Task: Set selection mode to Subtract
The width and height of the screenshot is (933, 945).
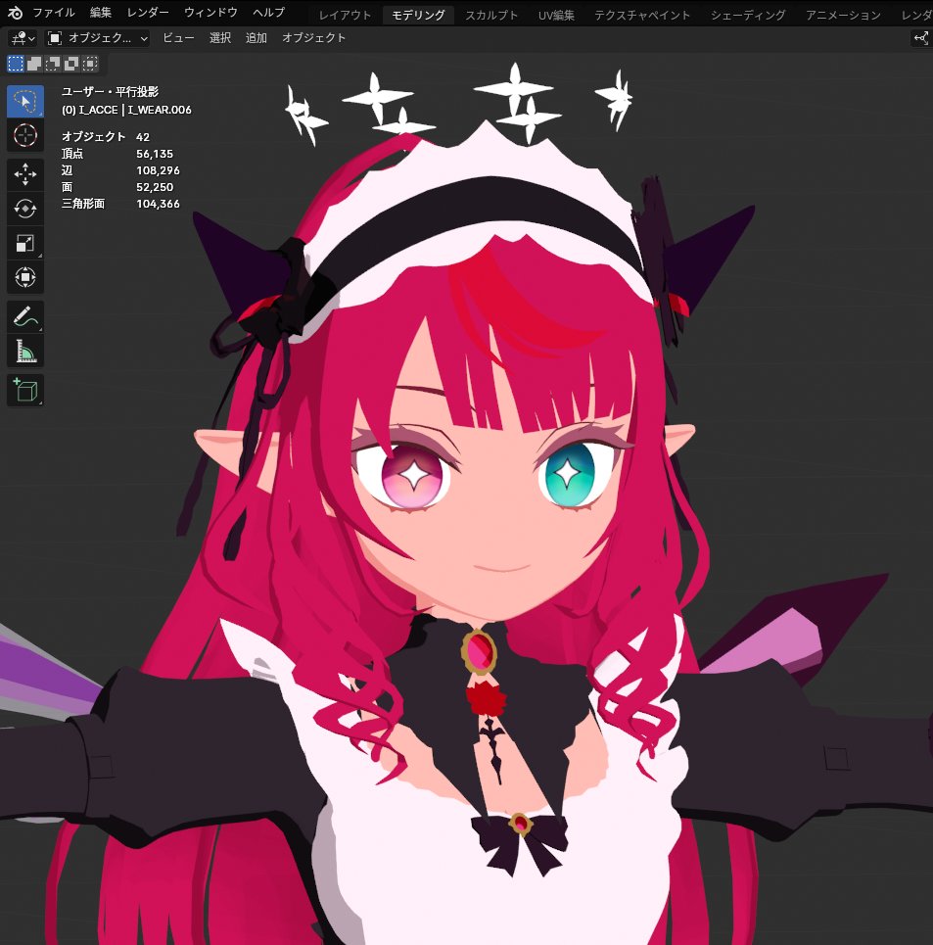Action: point(53,64)
